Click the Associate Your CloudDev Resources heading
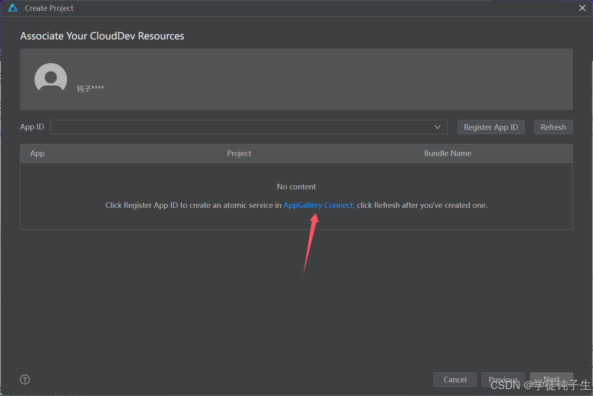Viewport: 593px width, 396px height. click(102, 36)
